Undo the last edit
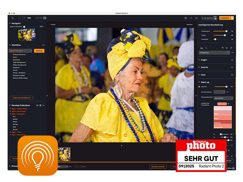 coord(186,18)
